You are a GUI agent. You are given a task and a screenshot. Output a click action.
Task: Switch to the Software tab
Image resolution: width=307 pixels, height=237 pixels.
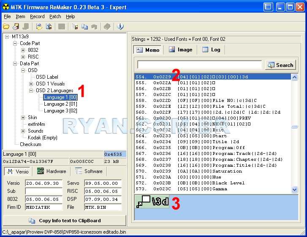click(89, 171)
